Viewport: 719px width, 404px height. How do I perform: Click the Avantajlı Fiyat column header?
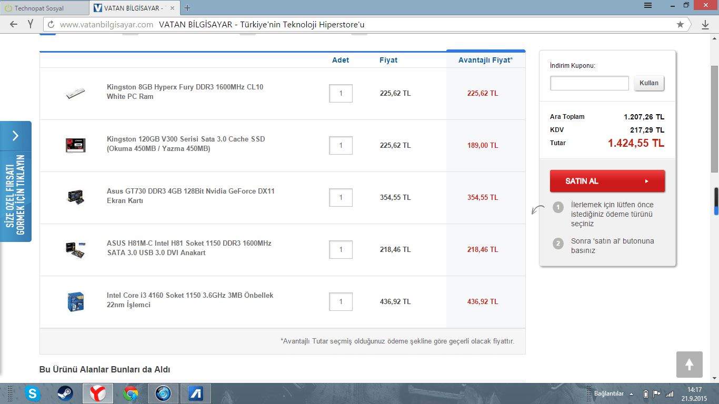(485, 60)
